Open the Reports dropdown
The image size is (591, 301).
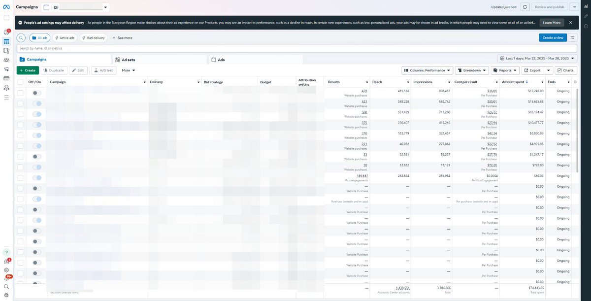pos(505,70)
